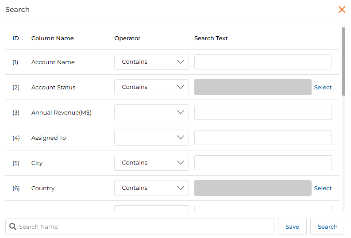Viewport: 351px width, 238px height.
Task: Click the Operator column header
Action: pyautogui.click(x=127, y=38)
